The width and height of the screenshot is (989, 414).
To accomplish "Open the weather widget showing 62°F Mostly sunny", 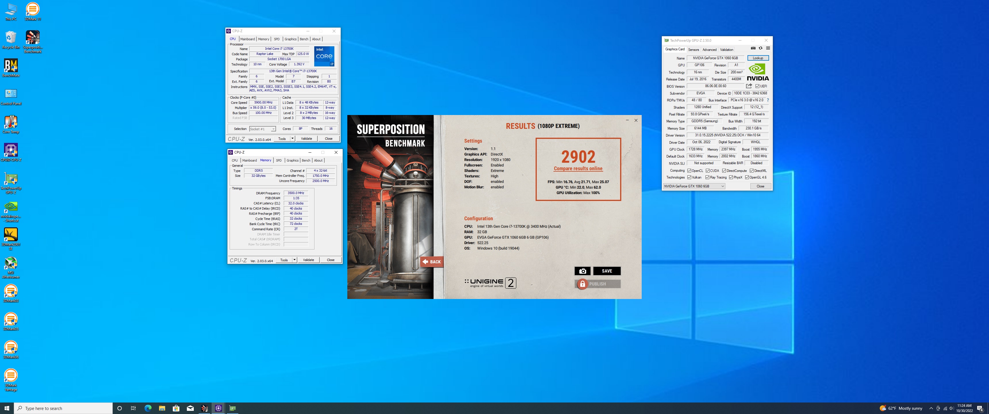I will click(900, 408).
